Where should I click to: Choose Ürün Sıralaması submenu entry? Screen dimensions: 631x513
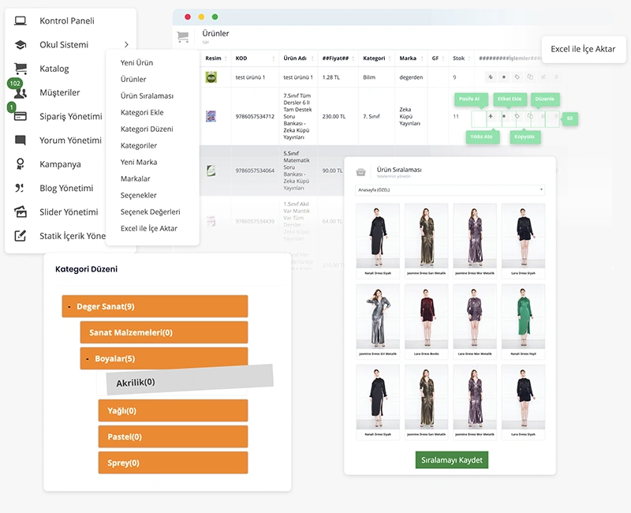click(147, 95)
